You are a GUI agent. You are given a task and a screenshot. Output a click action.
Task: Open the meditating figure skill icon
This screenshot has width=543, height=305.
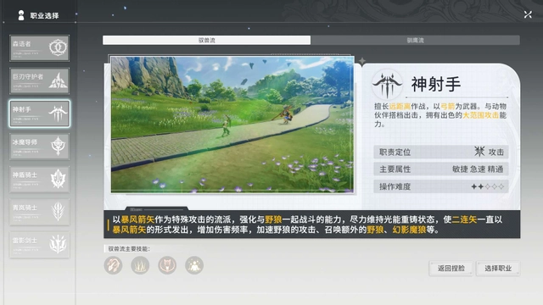coord(194,265)
